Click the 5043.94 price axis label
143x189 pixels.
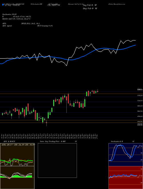[140, 111]
